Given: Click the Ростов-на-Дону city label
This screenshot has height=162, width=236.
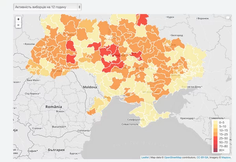Looking at the screenshot, I should pyautogui.click(x=191, y=87).
